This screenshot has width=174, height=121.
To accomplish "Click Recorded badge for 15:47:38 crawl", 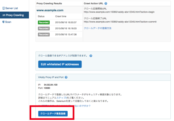I will coord(44,34).
